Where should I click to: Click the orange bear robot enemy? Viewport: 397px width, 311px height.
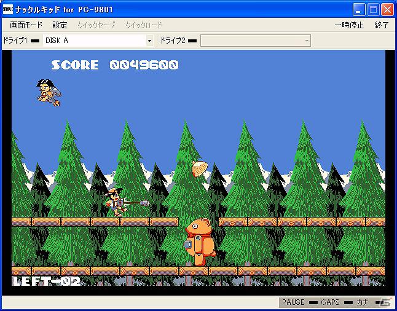(x=200, y=242)
